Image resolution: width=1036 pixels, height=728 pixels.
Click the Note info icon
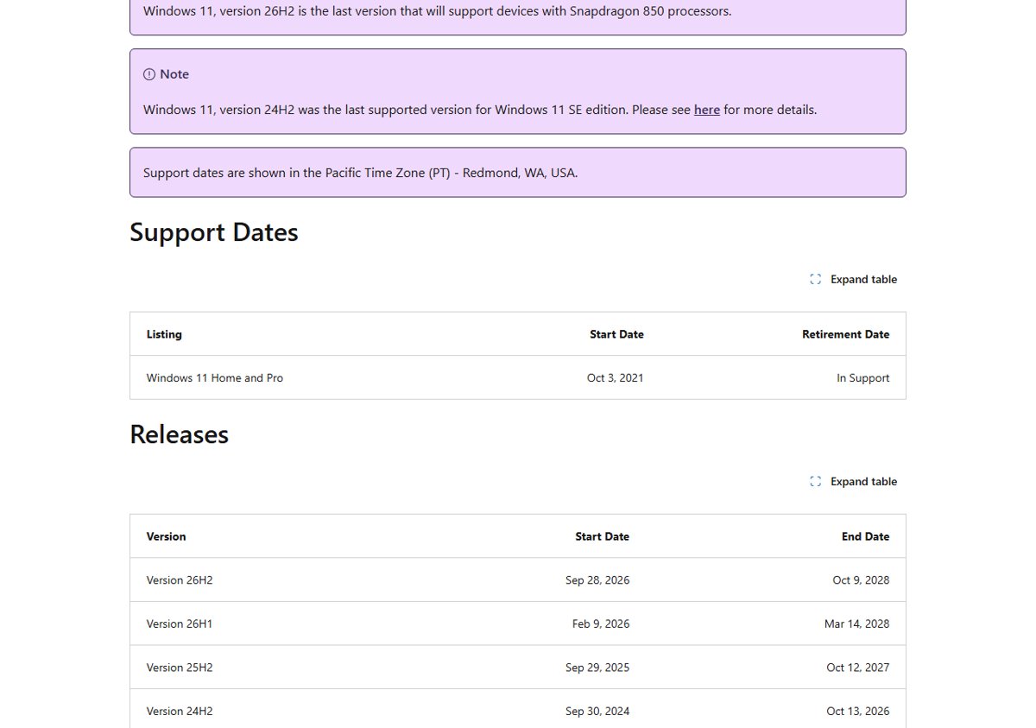pyautogui.click(x=149, y=74)
